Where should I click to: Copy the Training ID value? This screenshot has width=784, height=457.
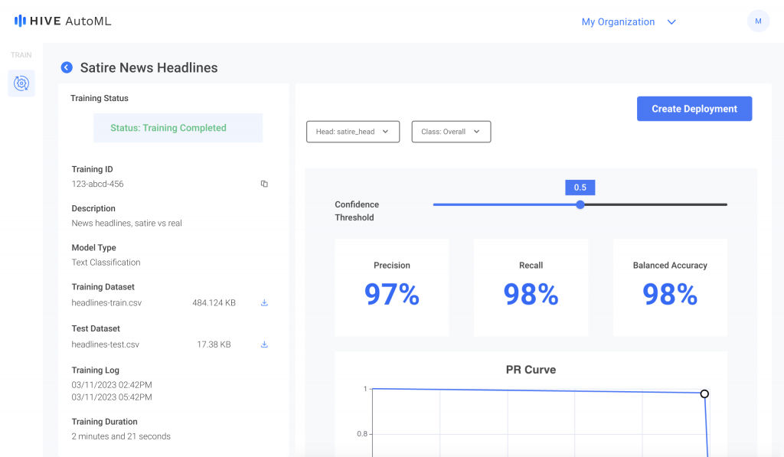(264, 184)
